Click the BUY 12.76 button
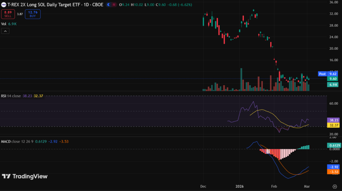The height and width of the screenshot is (191, 342). [32, 14]
